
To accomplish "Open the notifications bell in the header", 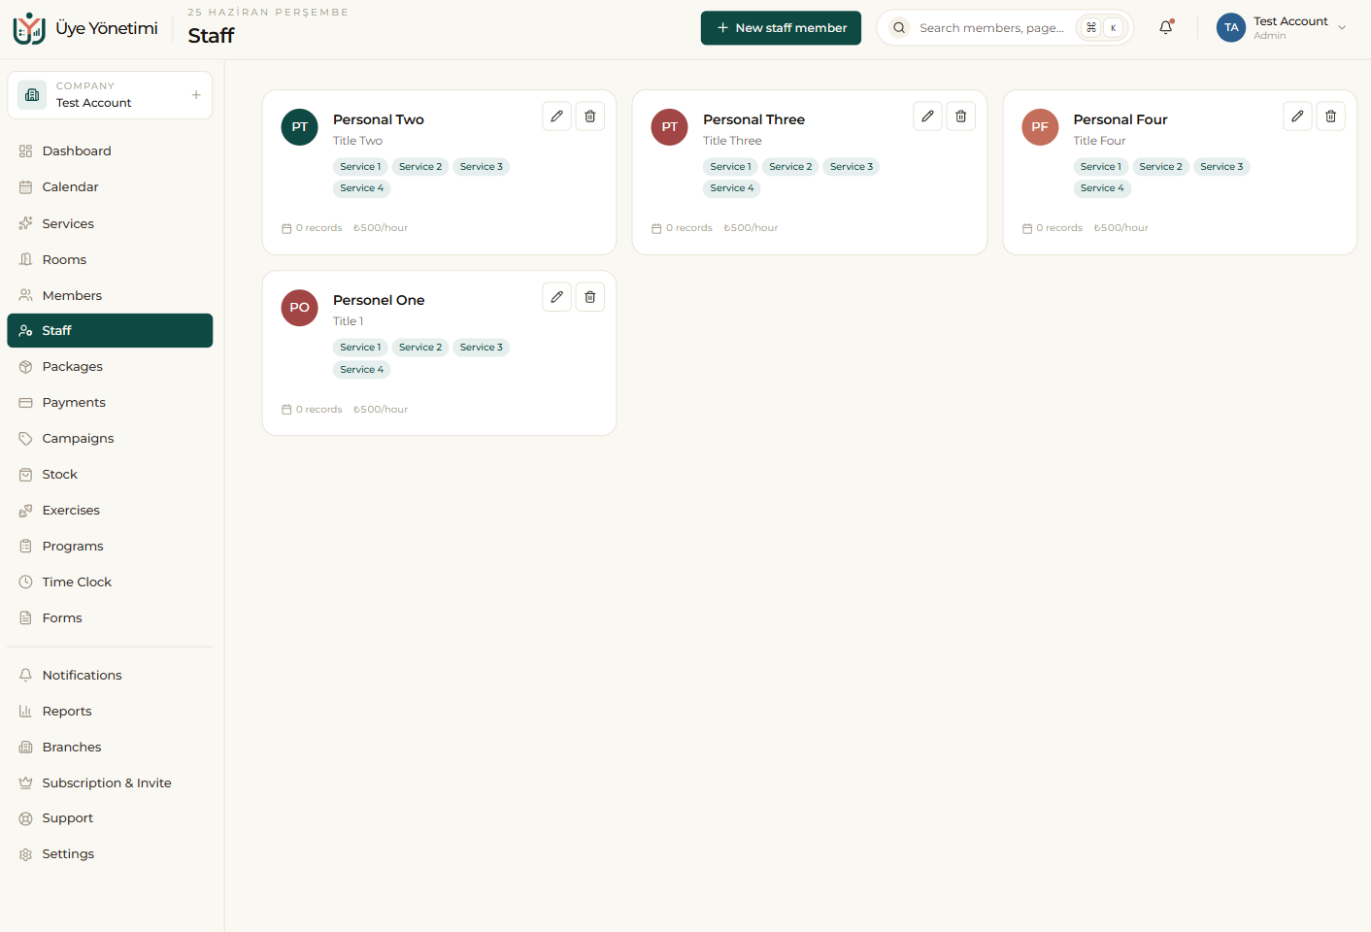I will [1166, 27].
